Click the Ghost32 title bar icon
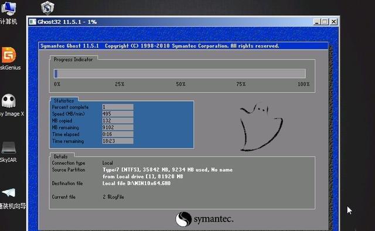The width and height of the screenshot is (375, 231). [33, 22]
